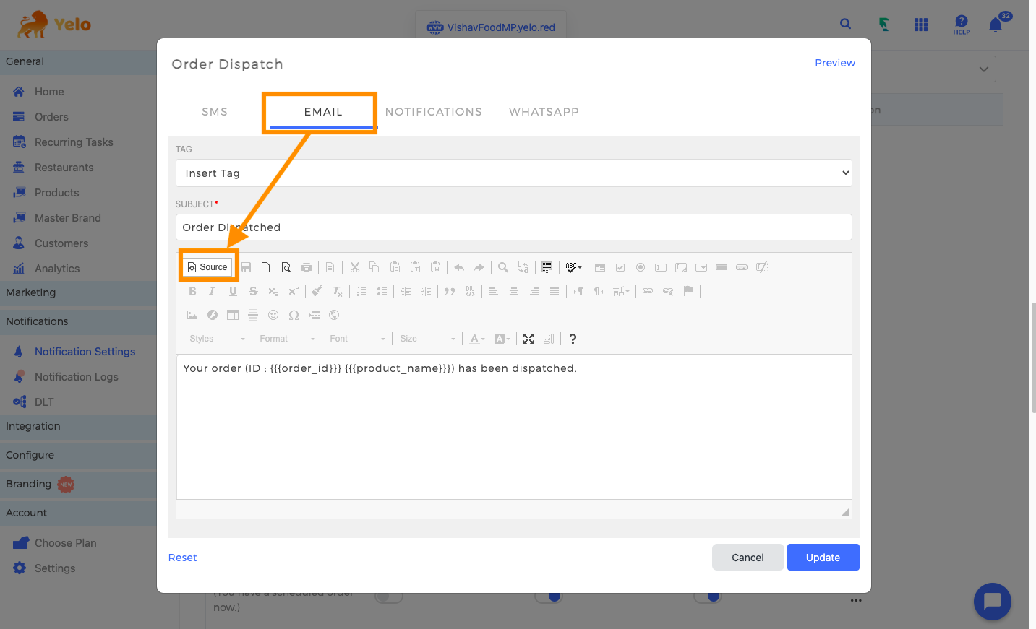Open the chat bubble widget
Viewport: 1036px width, 629px height.
point(992,601)
